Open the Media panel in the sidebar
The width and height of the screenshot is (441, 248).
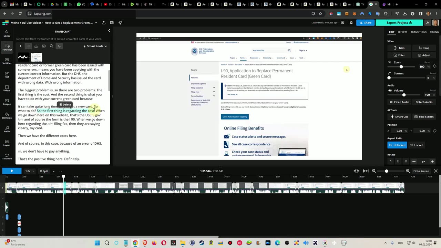pos(7,33)
